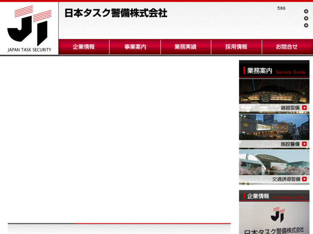Click the second circular arrow icon in header

tap(306, 18)
